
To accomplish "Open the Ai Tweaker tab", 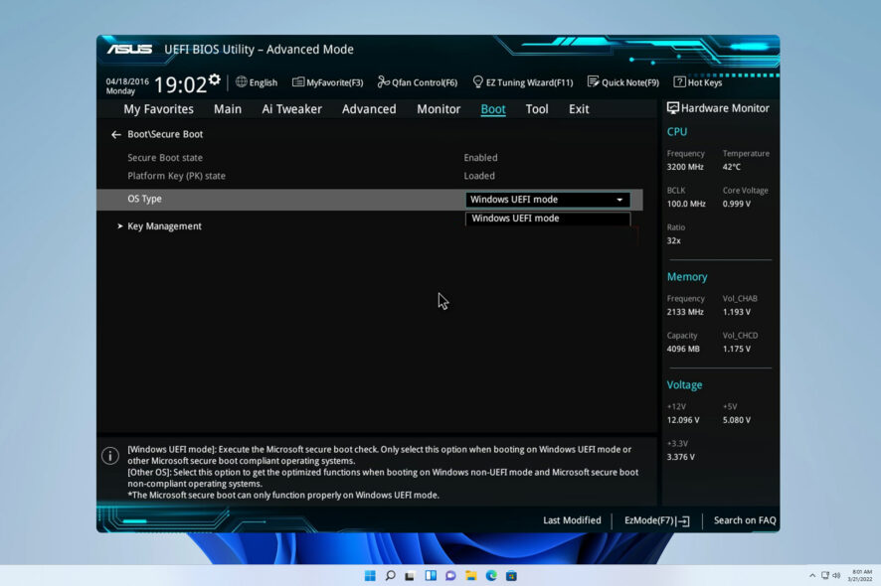I will (x=291, y=109).
